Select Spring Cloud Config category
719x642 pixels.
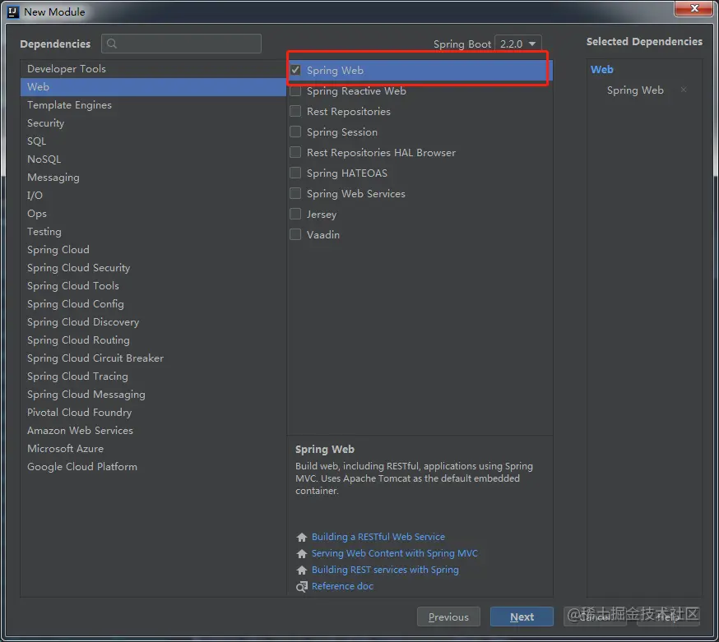153,304
